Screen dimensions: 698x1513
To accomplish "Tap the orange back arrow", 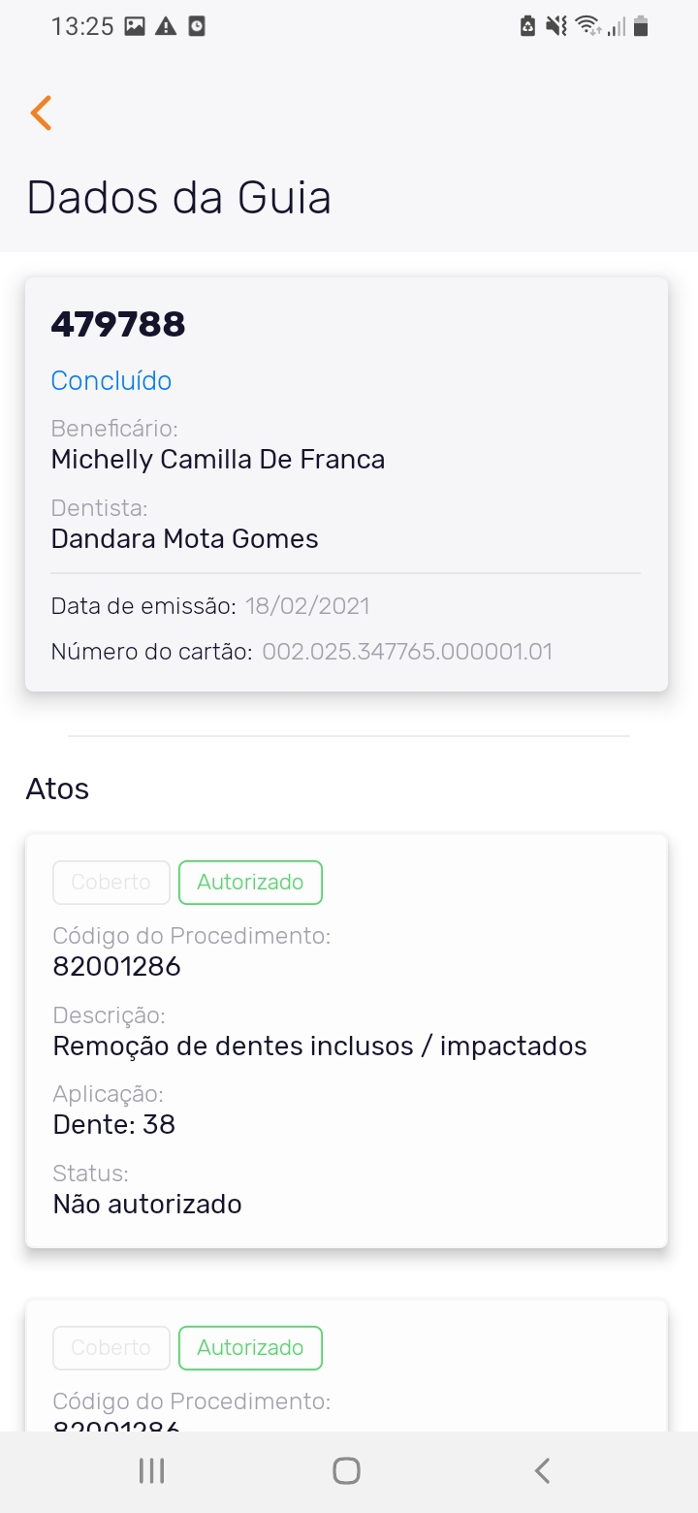I will tap(41, 113).
